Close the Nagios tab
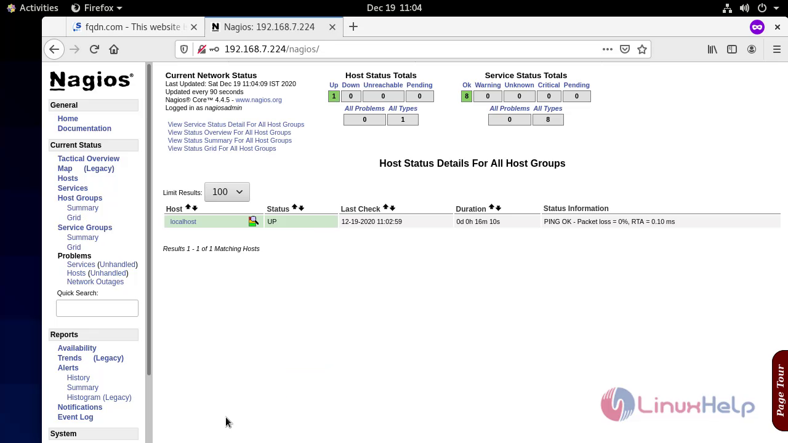The width and height of the screenshot is (788, 443). [332, 27]
